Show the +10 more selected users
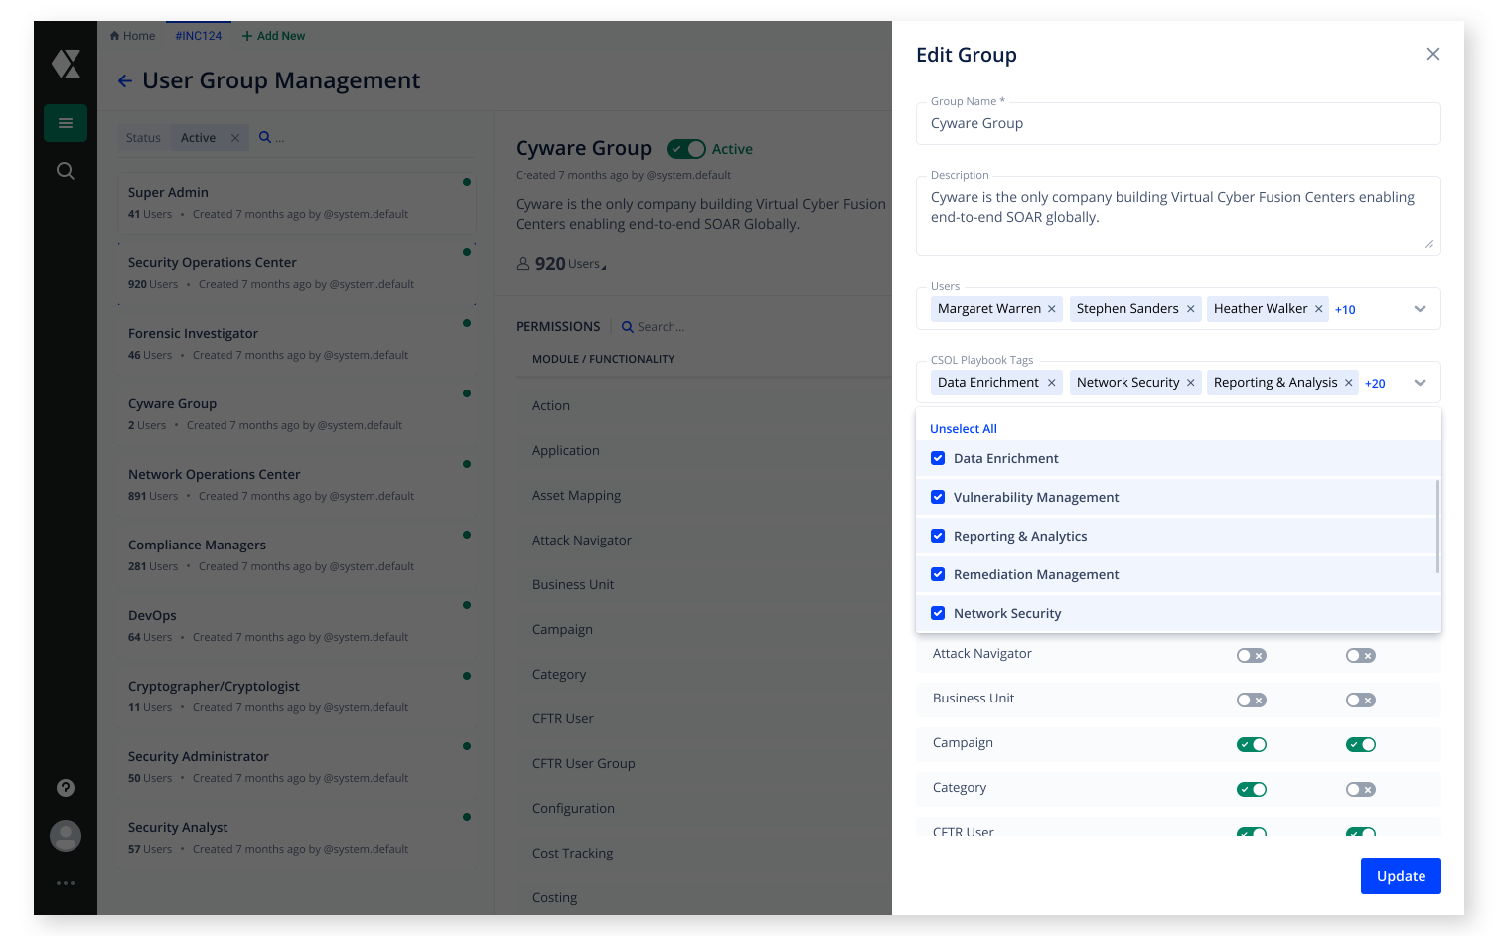 coord(1345,310)
